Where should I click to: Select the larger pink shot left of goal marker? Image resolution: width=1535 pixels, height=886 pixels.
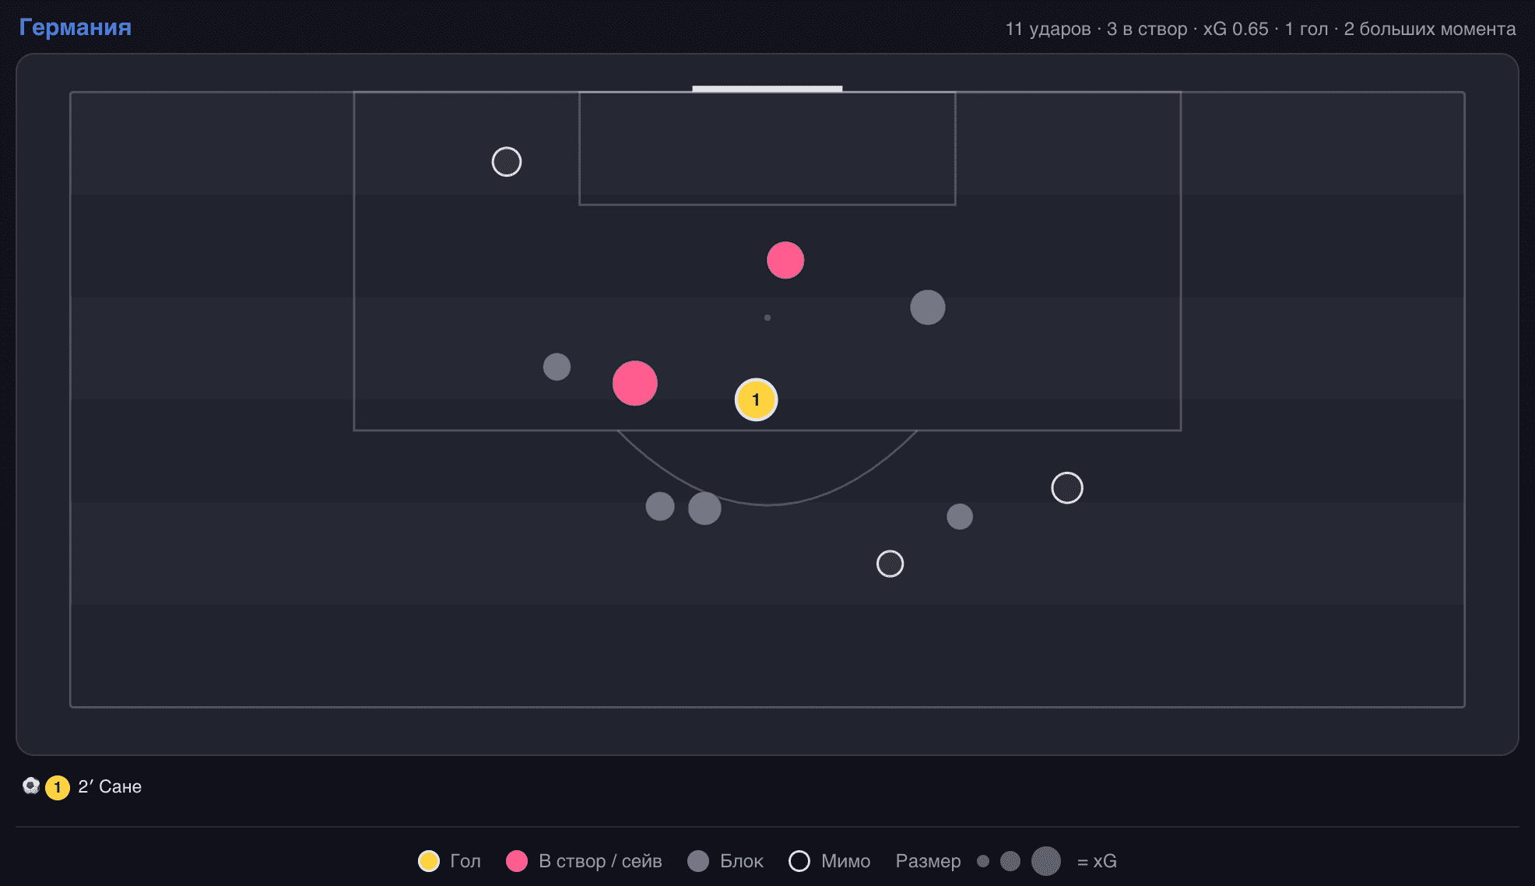point(635,383)
